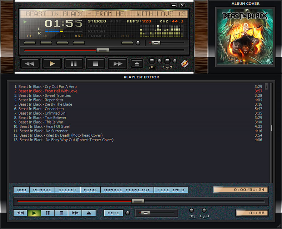Click repeat arrow icon in main player
Screen dimensions: 282x229
(x=152, y=67)
